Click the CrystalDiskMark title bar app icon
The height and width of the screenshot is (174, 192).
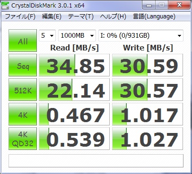(x=5, y=6)
